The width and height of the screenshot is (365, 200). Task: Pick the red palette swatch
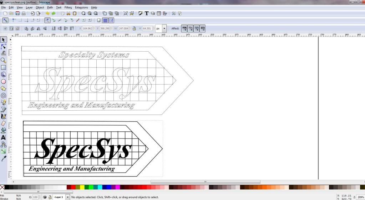tap(73, 187)
